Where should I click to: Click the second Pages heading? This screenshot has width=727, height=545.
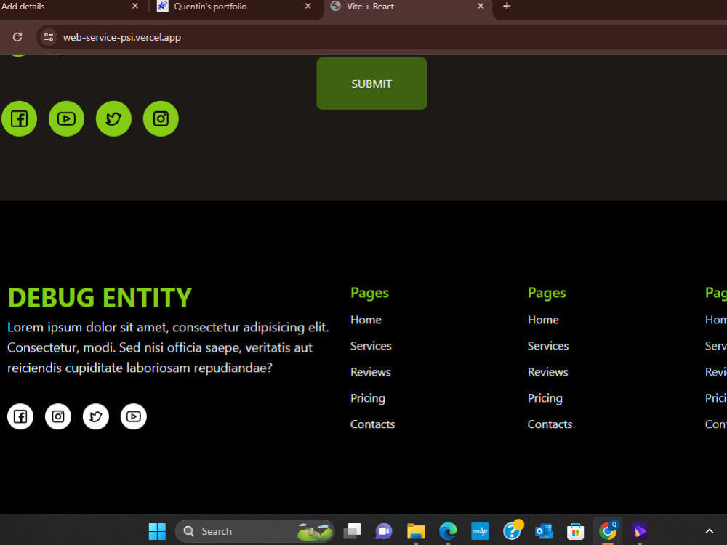coord(547,293)
